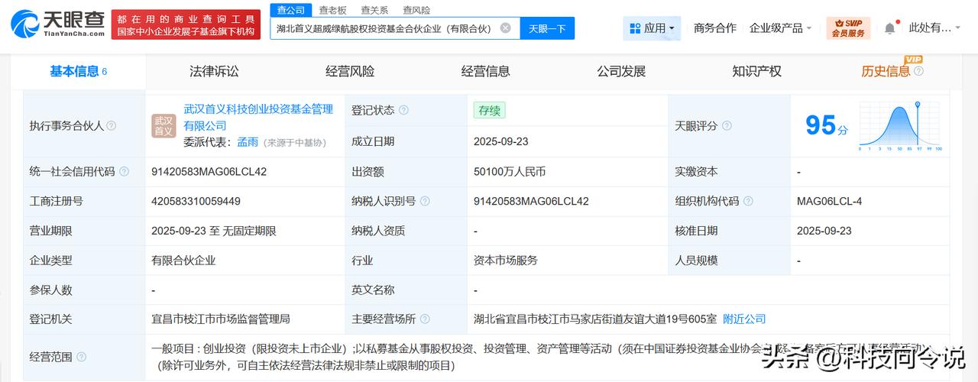Screen dimensions: 978x382
Task: Click help icon next to 组织机构代码
Action: (748, 202)
